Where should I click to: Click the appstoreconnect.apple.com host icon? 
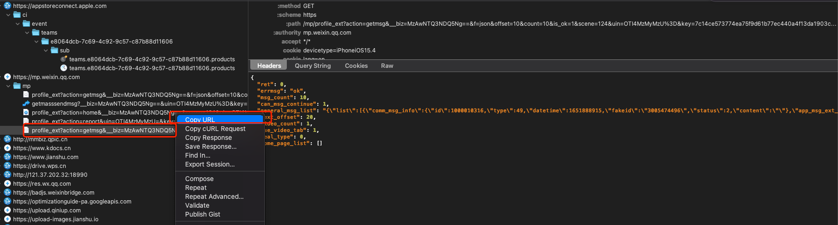tap(7, 6)
